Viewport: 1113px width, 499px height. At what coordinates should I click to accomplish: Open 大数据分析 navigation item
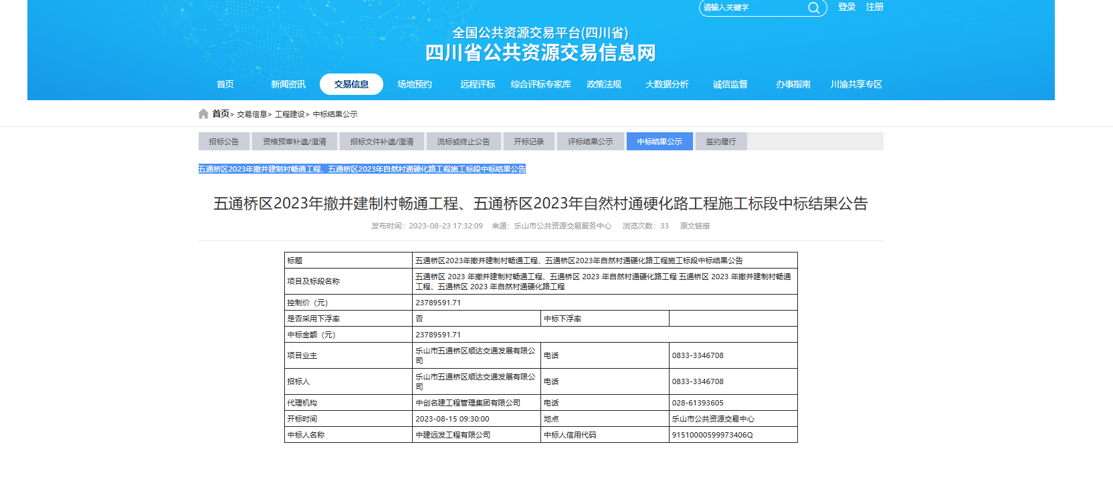coord(667,84)
